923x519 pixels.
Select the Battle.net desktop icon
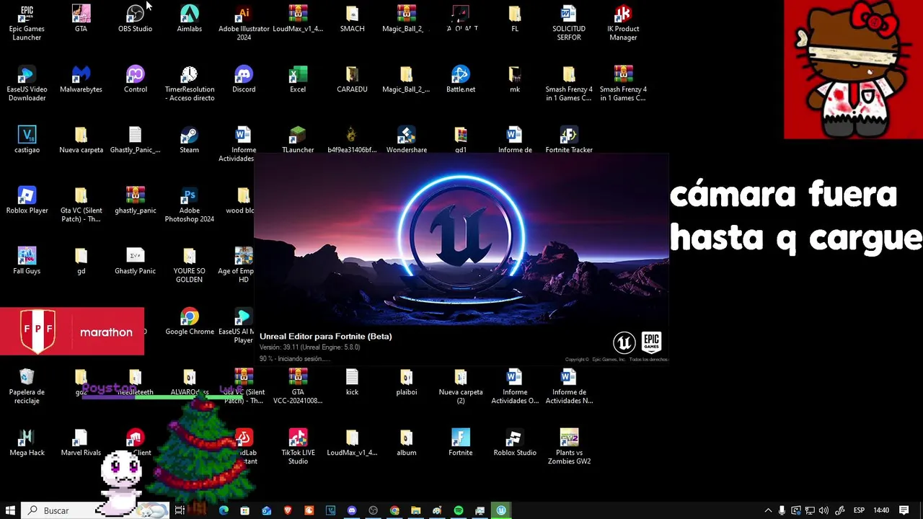click(461, 79)
